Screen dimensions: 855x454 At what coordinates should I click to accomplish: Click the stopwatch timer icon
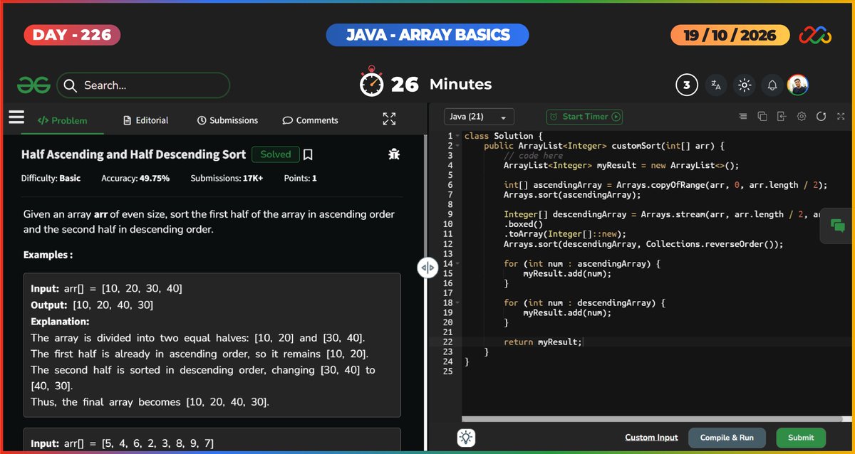[x=371, y=82]
